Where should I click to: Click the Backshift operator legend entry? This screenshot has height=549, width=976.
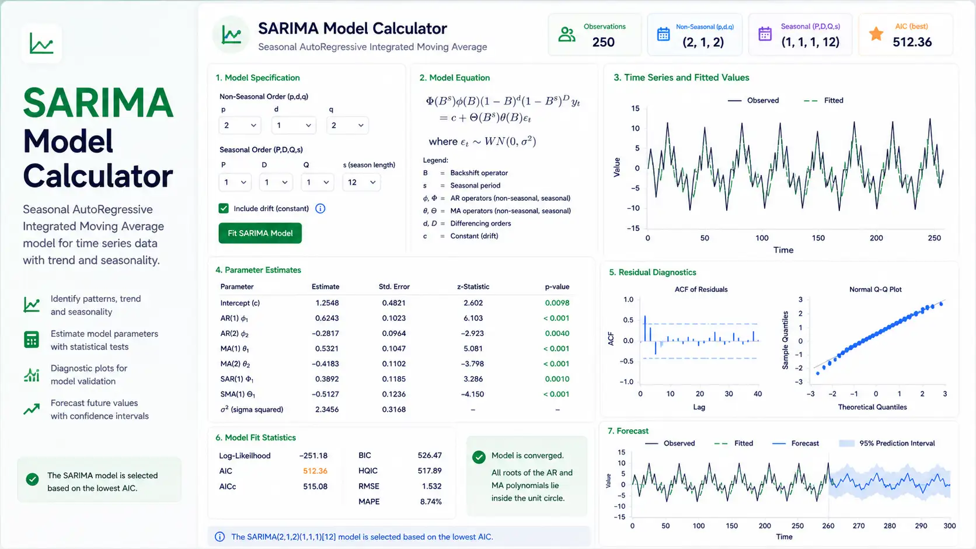466,173
